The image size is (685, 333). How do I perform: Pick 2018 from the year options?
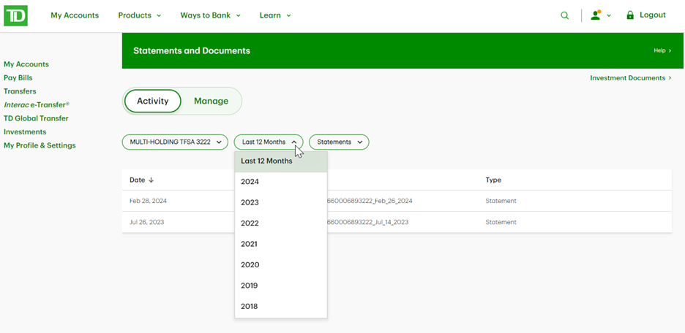281,307
